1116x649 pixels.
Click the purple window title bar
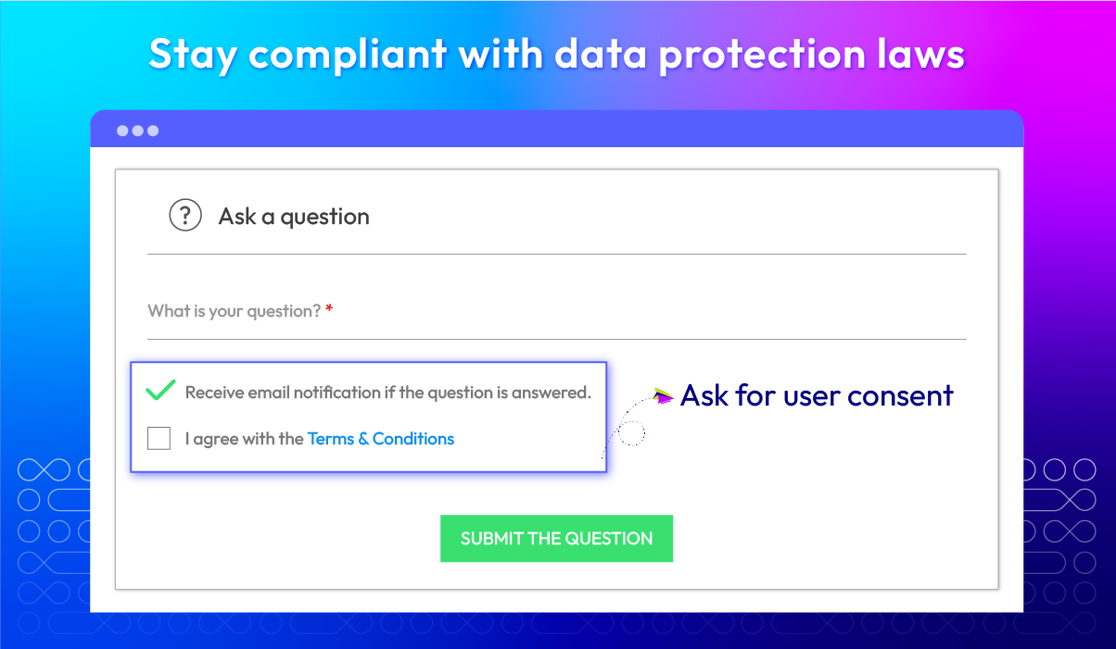click(557, 129)
